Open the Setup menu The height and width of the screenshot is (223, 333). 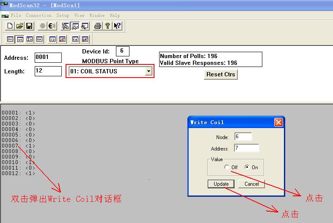(63, 16)
